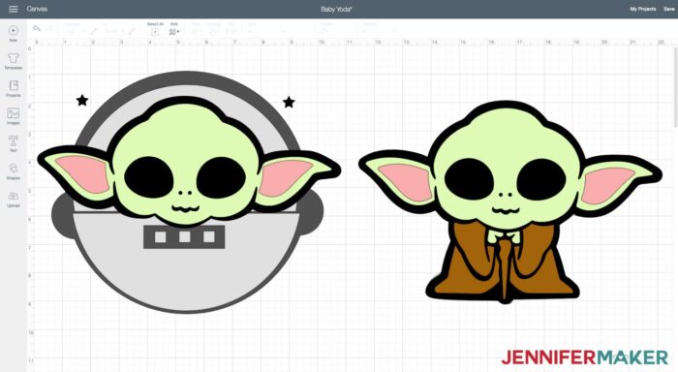
Task: Select the Text tool
Action: (x=14, y=143)
